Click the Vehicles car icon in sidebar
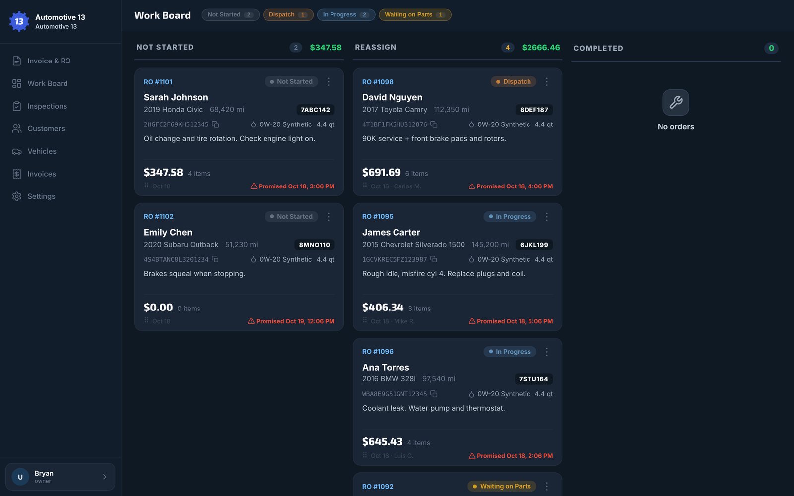The image size is (794, 496). [x=17, y=151]
